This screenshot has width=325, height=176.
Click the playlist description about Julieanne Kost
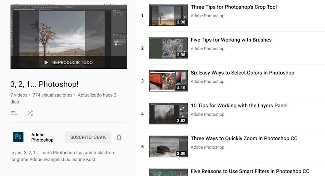[x=63, y=156]
